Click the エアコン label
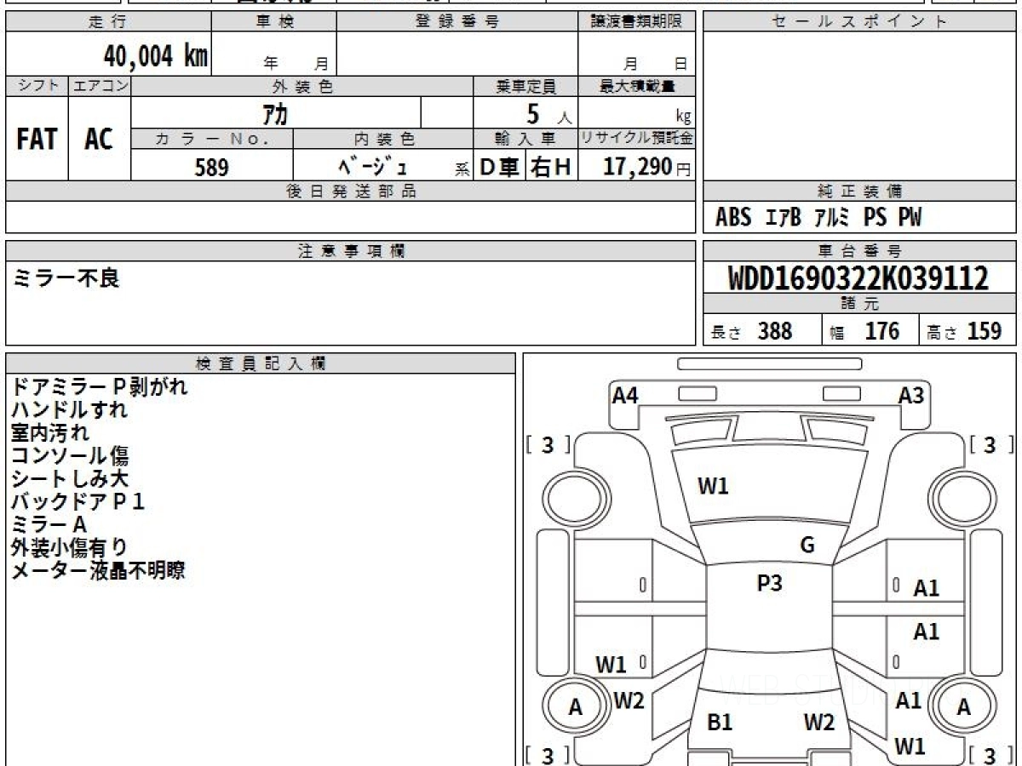 [100, 86]
